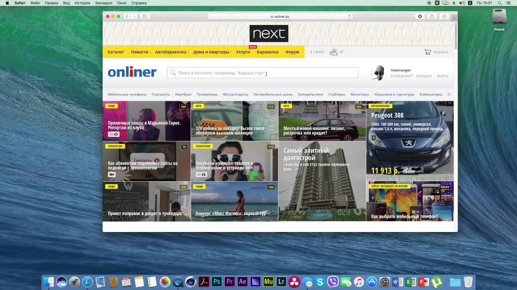Open the Закладки link under the username

(x=424, y=76)
